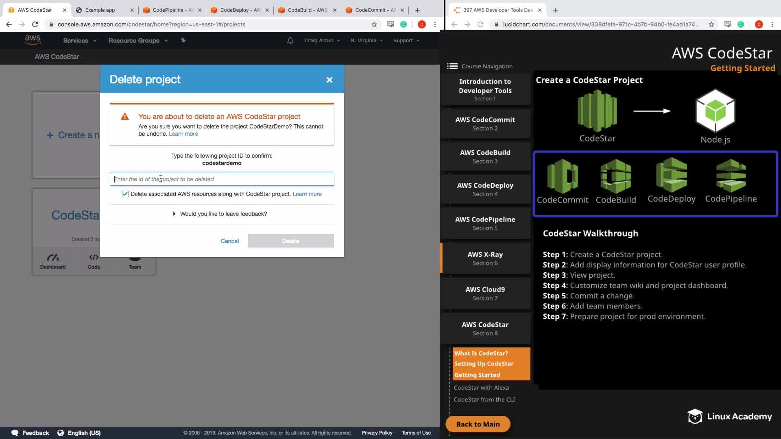Screen dimensions: 781x439
Task: Click Cancel in Delete project dialog
Action: point(229,241)
